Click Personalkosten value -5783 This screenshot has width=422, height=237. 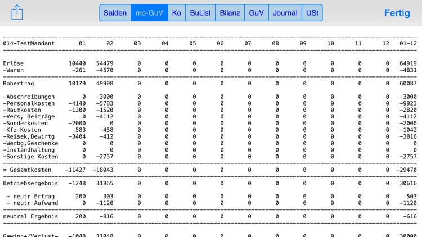coord(105,103)
